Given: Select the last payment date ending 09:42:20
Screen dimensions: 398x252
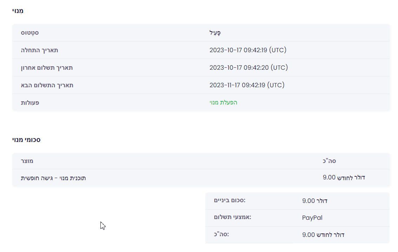Looking at the screenshot, I should [x=248, y=68].
